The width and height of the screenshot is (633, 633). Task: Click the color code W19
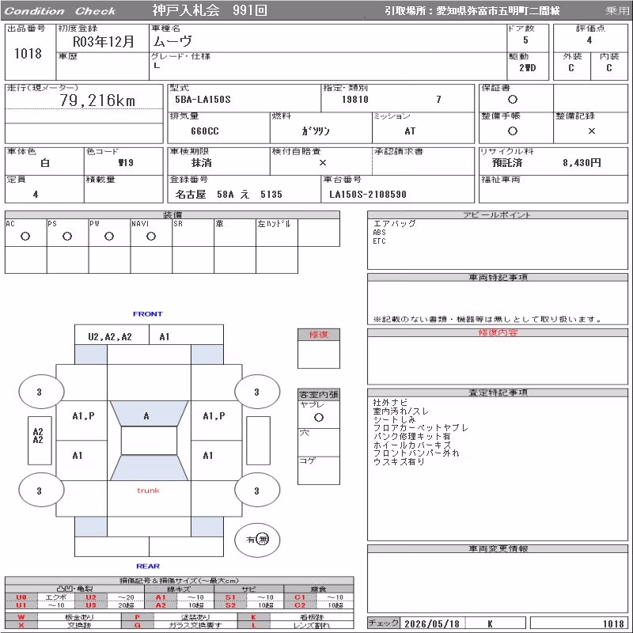[126, 163]
